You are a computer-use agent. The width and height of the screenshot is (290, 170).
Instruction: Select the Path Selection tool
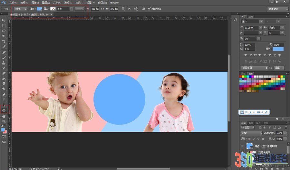4,105
